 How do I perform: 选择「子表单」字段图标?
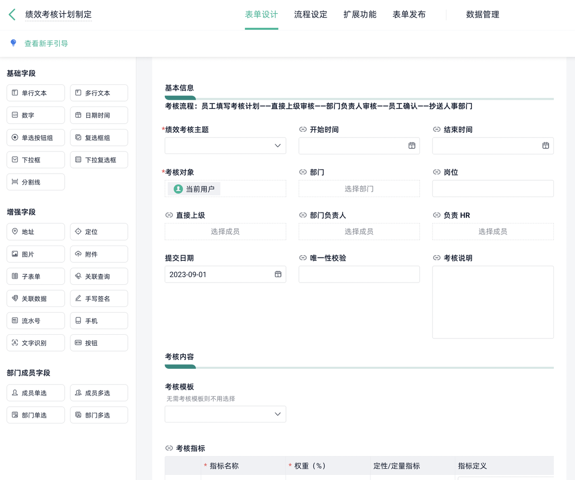(35, 276)
